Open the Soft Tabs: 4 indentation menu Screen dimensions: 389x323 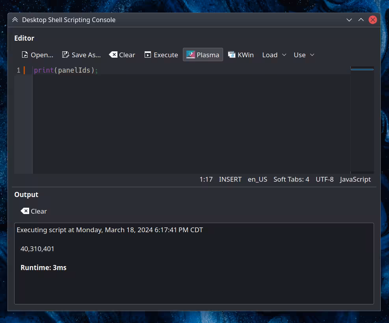(291, 179)
